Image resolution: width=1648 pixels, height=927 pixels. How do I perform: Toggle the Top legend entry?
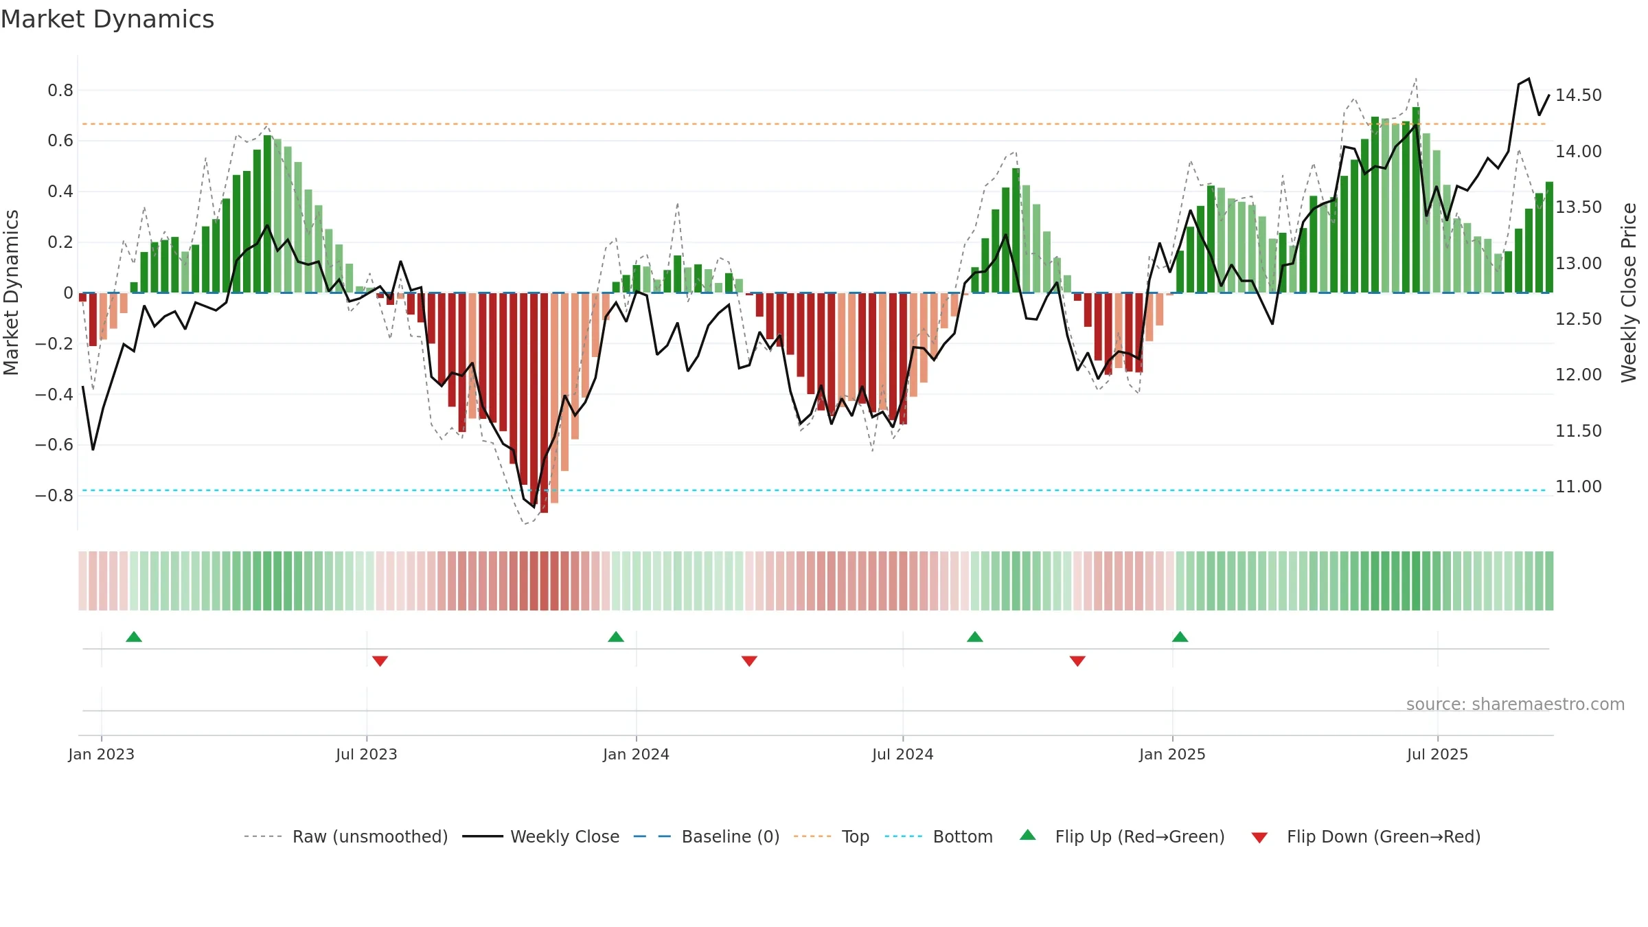832,836
